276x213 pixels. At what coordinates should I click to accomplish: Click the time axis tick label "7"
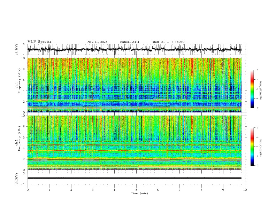coord(180,190)
